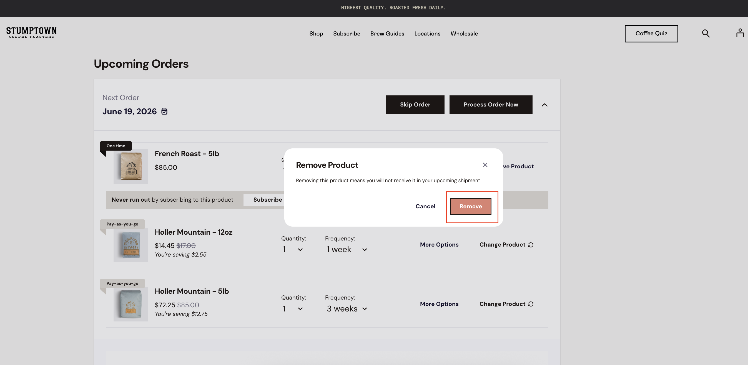Click refresh icon on Holler Mountain 5lb Change Product
Viewport: 748px width, 365px height.
point(531,304)
